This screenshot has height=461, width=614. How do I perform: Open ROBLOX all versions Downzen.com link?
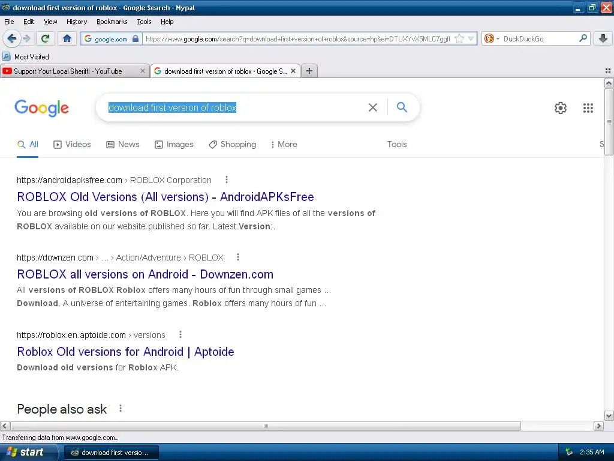coord(145,274)
